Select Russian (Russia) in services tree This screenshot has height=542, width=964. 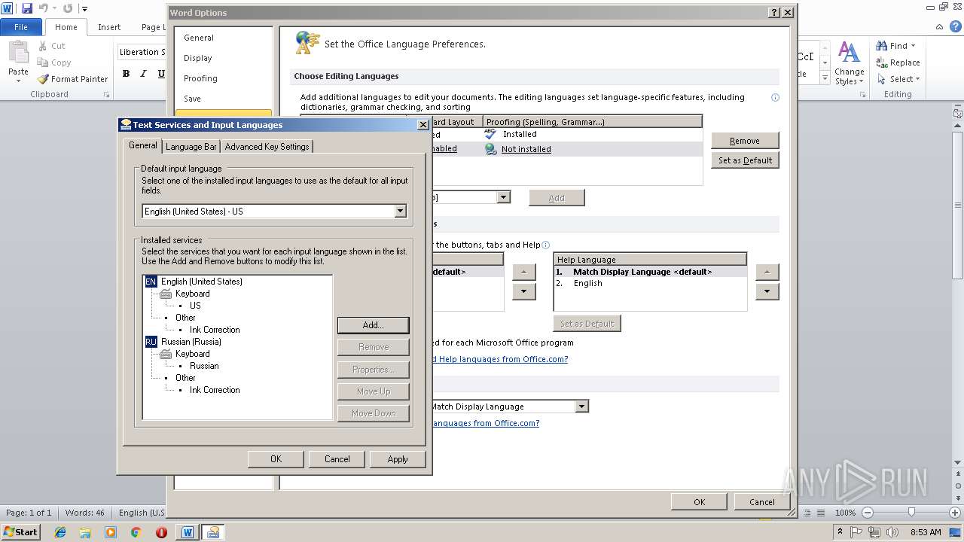pos(191,342)
